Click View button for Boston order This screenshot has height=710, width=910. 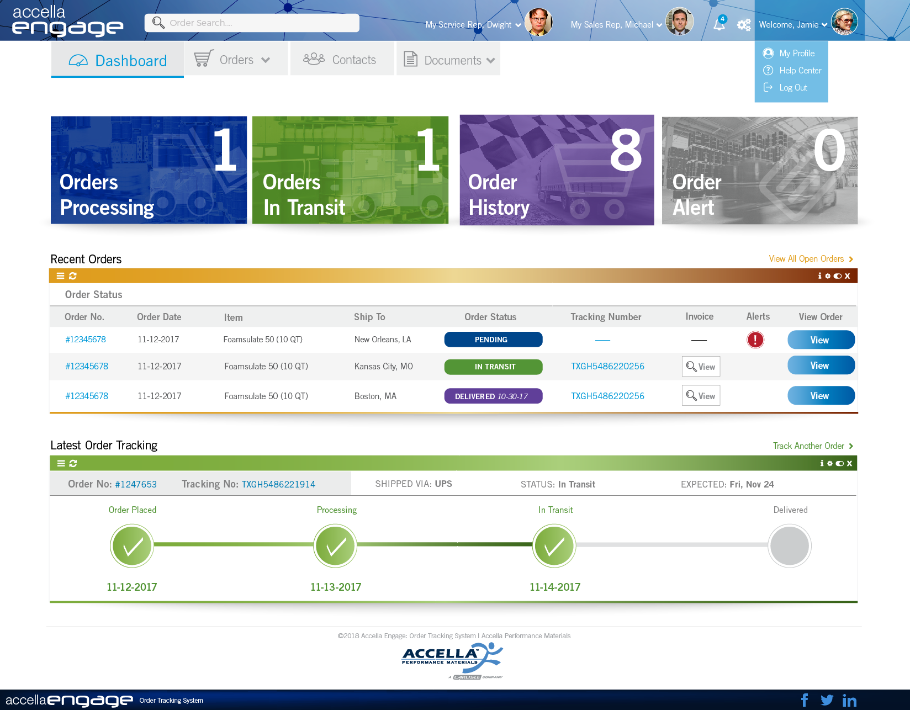coord(821,395)
